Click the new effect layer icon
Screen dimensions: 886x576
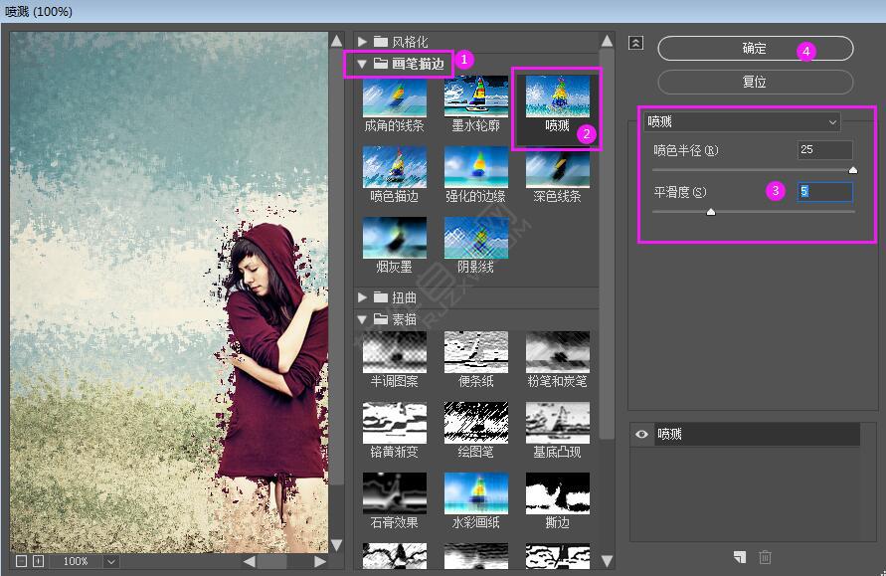740,558
